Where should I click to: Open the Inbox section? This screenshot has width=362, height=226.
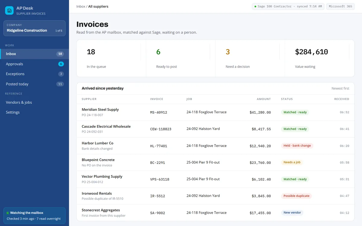[x=34, y=54]
